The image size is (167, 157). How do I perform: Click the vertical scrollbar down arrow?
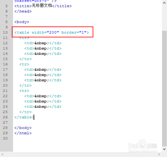click(x=164, y=149)
